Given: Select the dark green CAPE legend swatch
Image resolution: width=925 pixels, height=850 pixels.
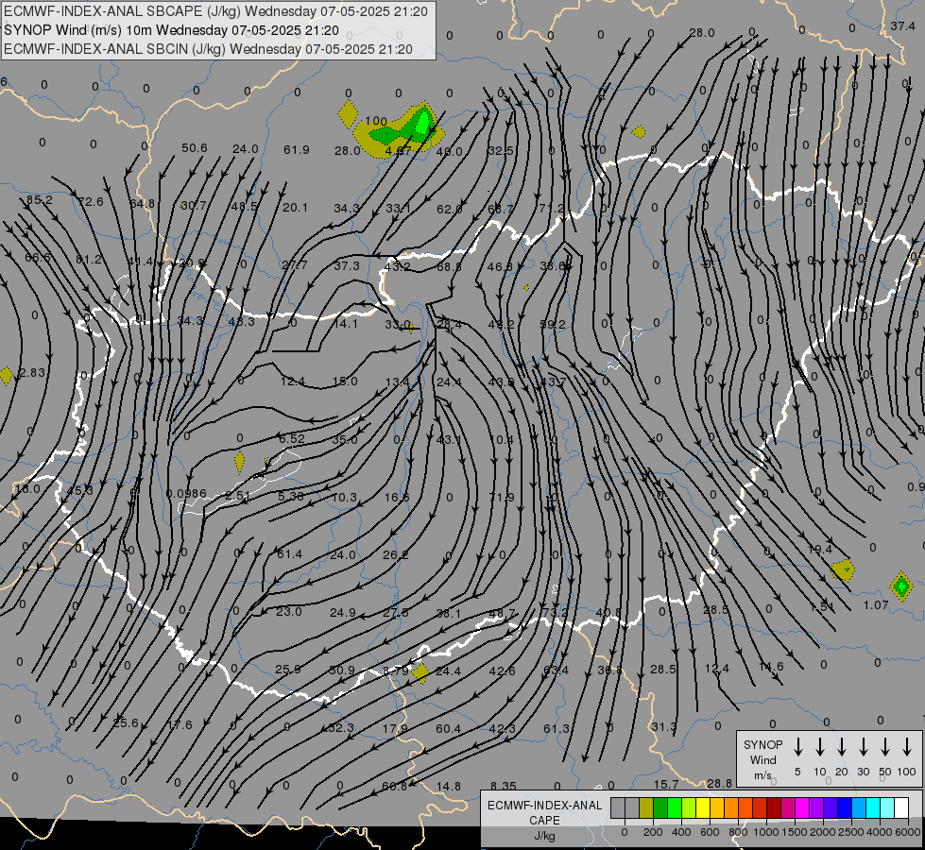Looking at the screenshot, I should coord(660,808).
